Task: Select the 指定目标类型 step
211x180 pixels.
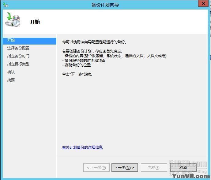Action: [x=18, y=64]
